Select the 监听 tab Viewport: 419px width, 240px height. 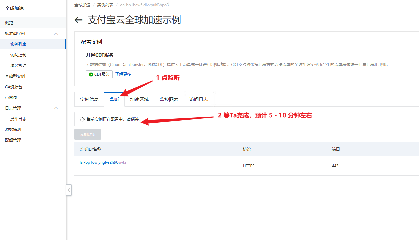[x=114, y=99]
